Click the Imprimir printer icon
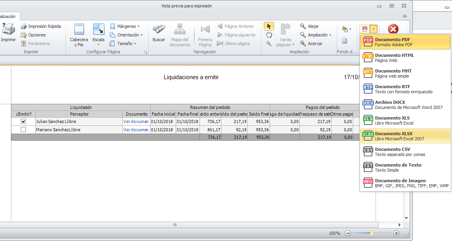Screen dimensions: 452x241 pos(8,29)
